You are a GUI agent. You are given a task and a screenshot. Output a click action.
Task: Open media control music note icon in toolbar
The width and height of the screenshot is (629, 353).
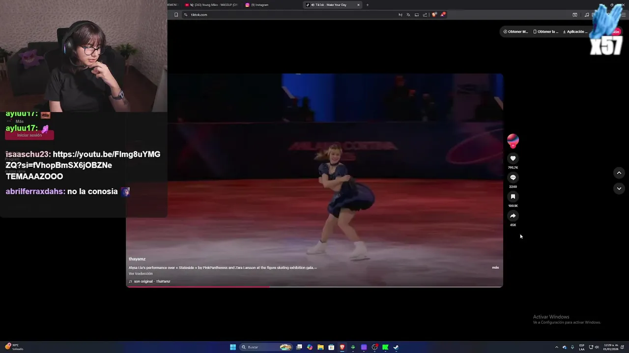click(587, 15)
